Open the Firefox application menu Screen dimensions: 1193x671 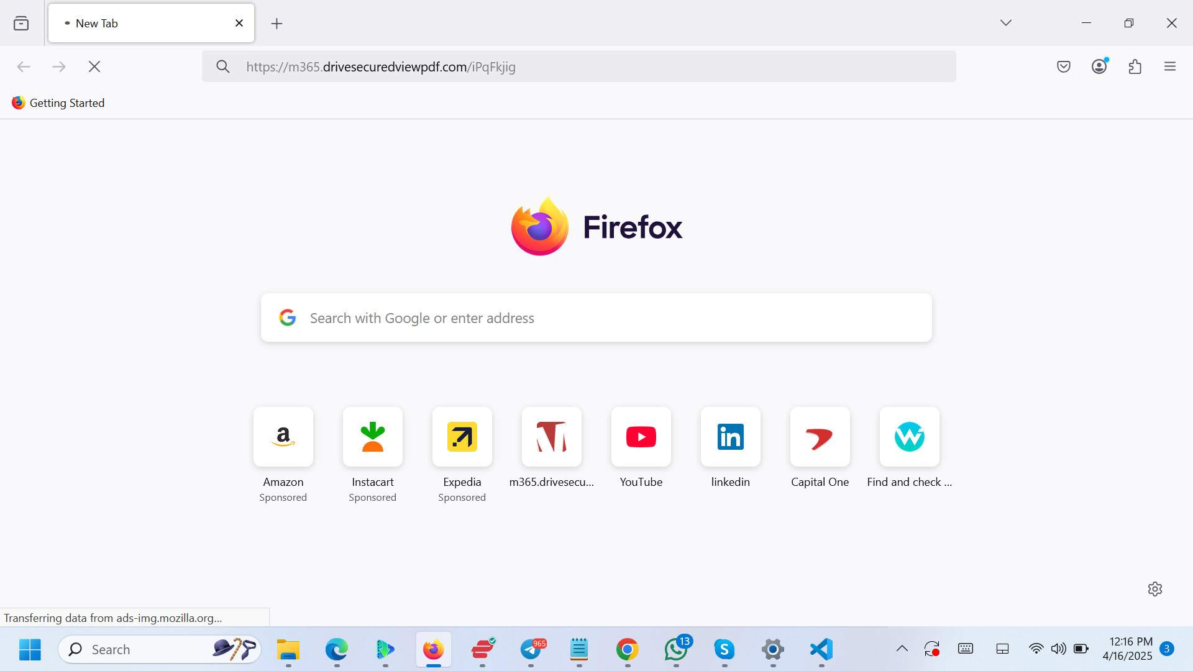(1170, 66)
